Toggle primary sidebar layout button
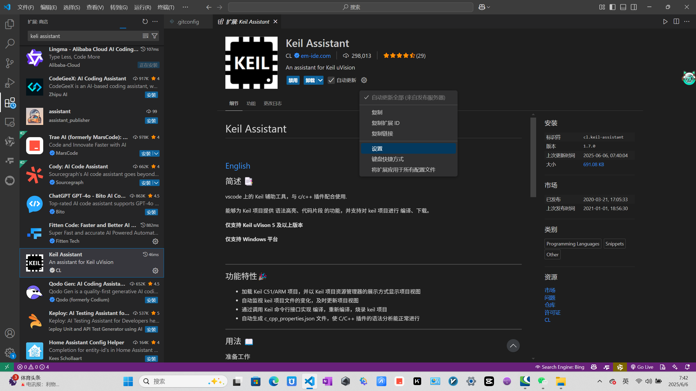This screenshot has height=391, width=696. (612, 7)
